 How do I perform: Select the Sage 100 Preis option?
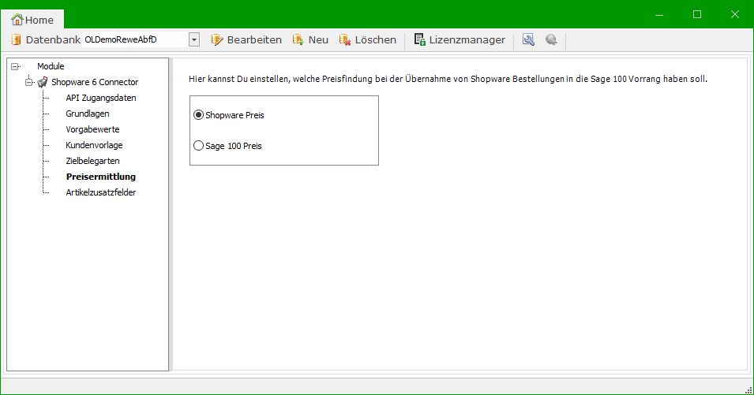198,146
